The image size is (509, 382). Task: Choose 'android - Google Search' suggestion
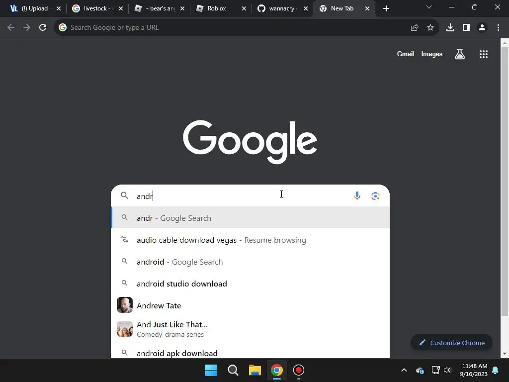(251, 262)
